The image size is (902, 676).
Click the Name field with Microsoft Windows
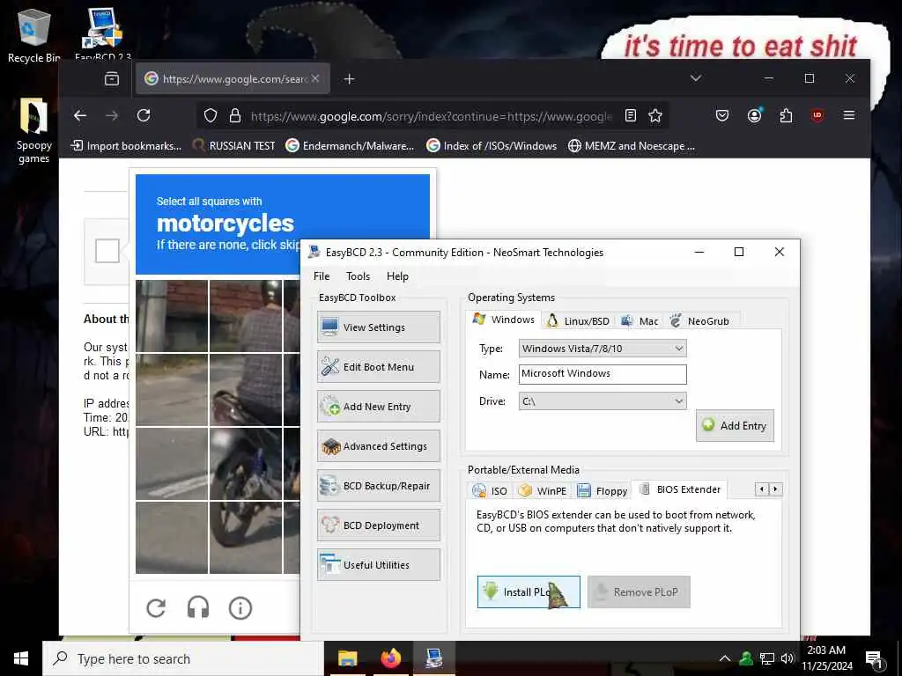[x=603, y=374]
